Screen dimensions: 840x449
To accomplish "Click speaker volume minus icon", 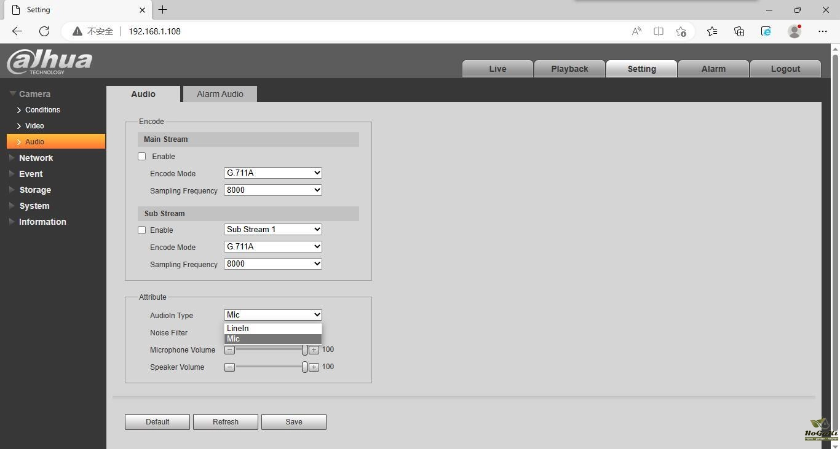I will click(x=229, y=367).
